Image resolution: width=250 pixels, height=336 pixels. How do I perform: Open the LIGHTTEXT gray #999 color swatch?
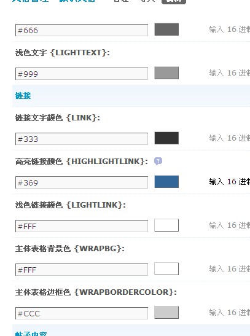(x=166, y=73)
